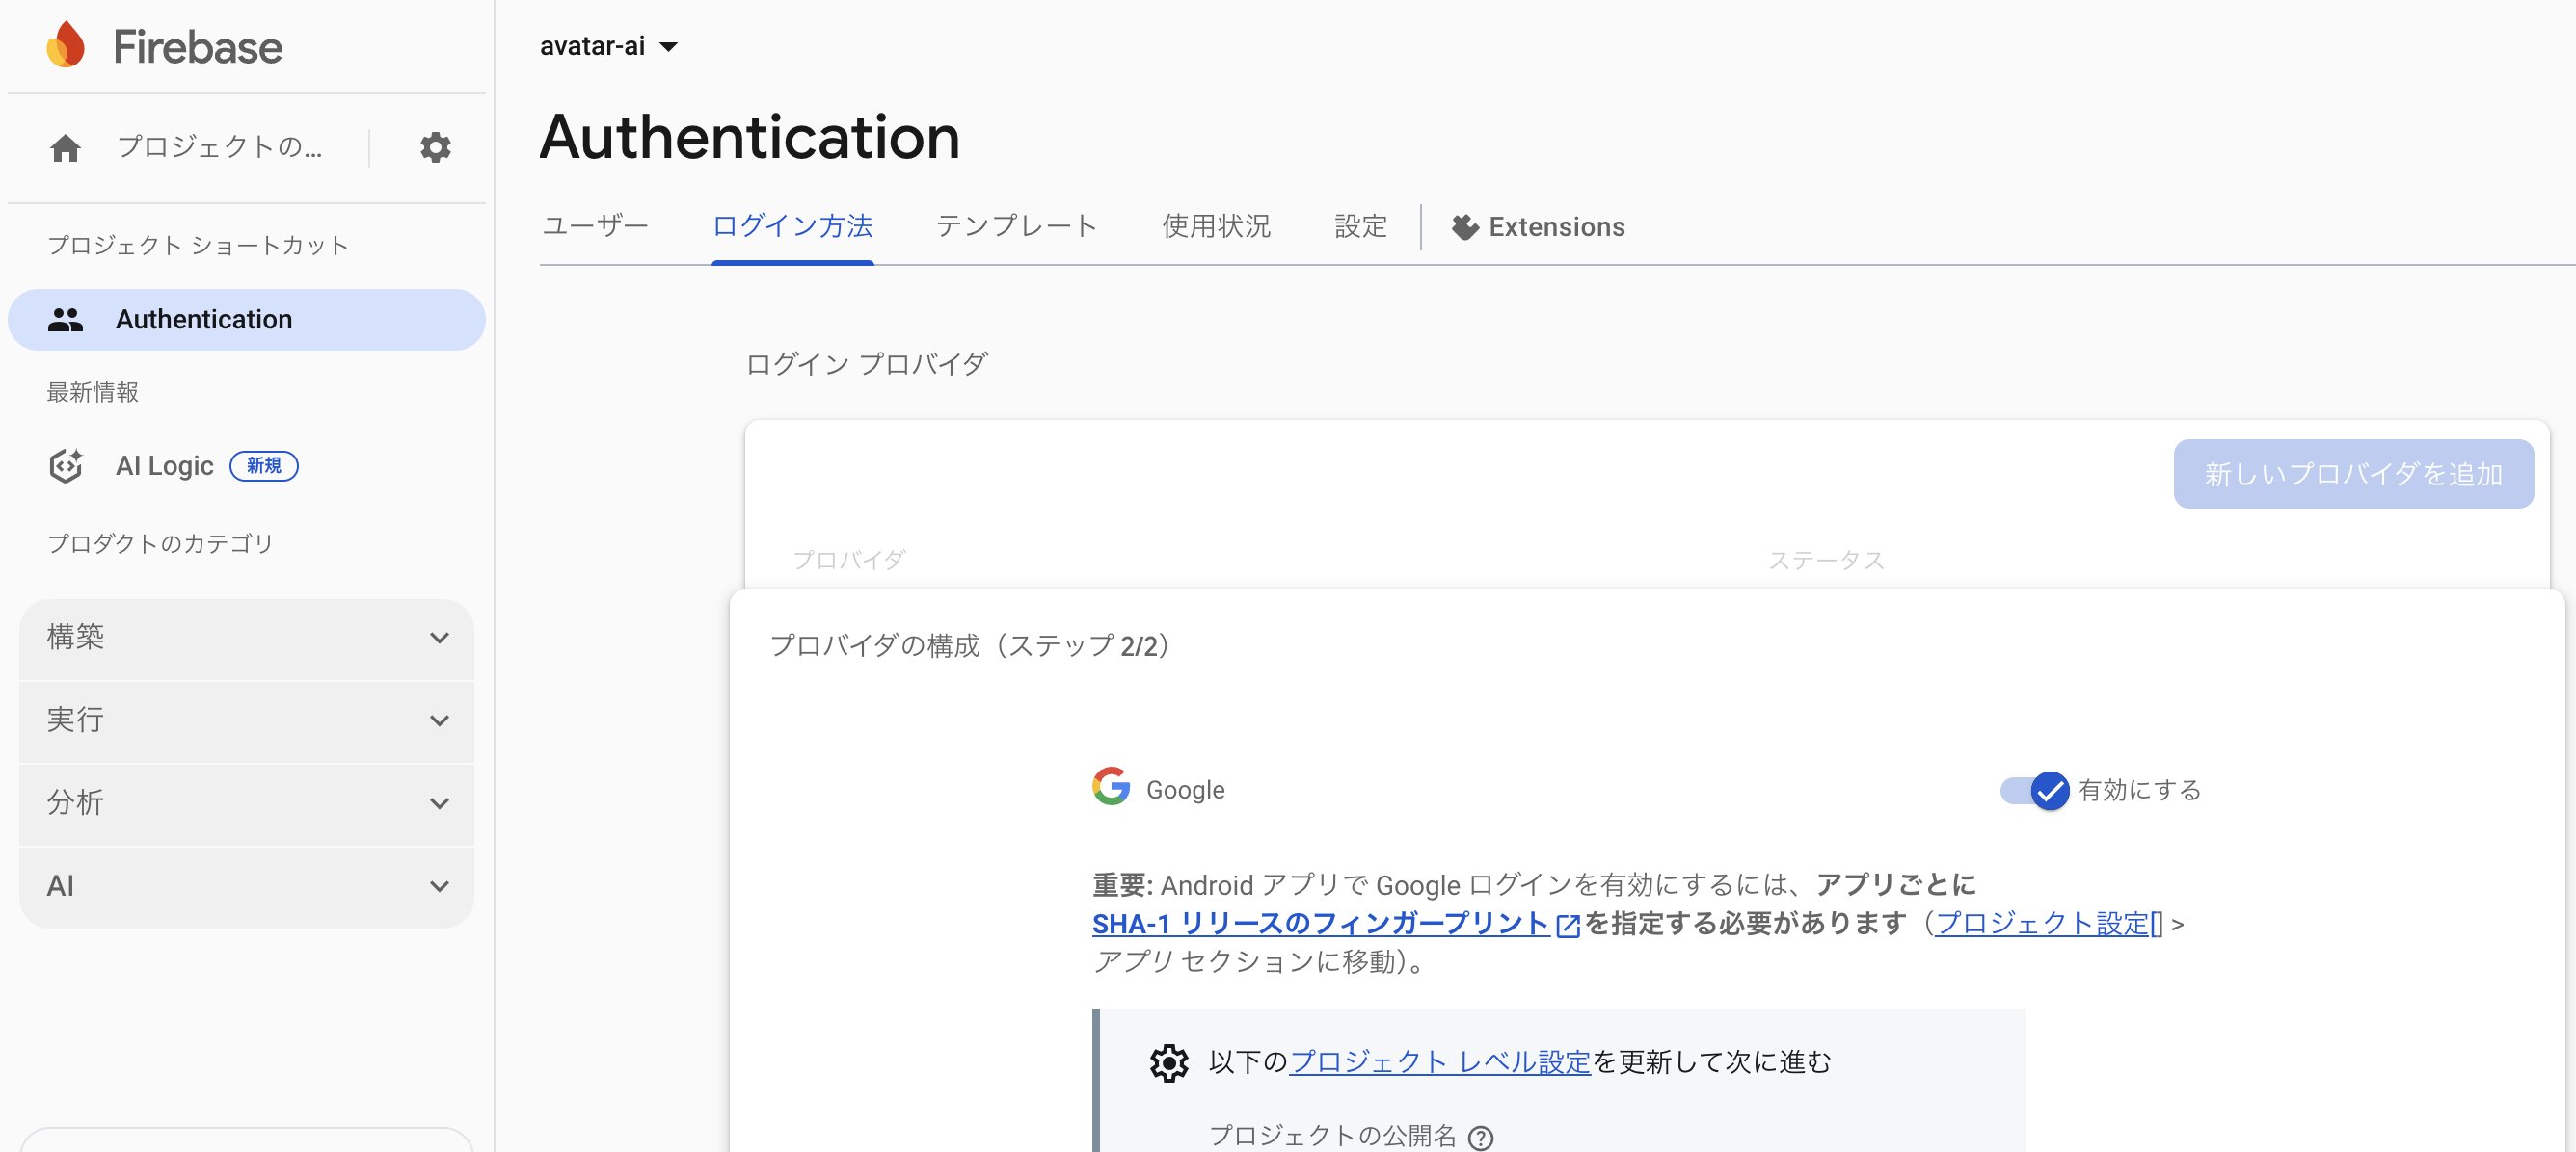
Task: Toggle the 有効にする switch for Google
Action: [2034, 790]
